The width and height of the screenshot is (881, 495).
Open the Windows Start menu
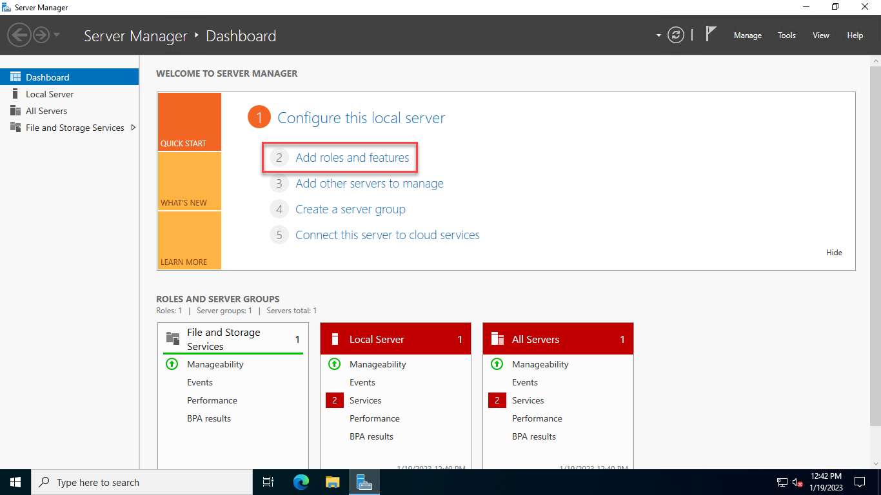(x=15, y=482)
